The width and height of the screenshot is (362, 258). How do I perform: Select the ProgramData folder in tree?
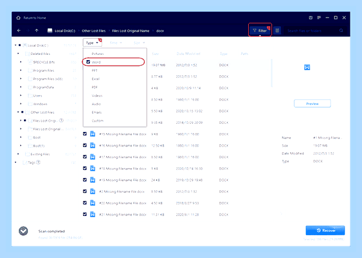click(43, 87)
